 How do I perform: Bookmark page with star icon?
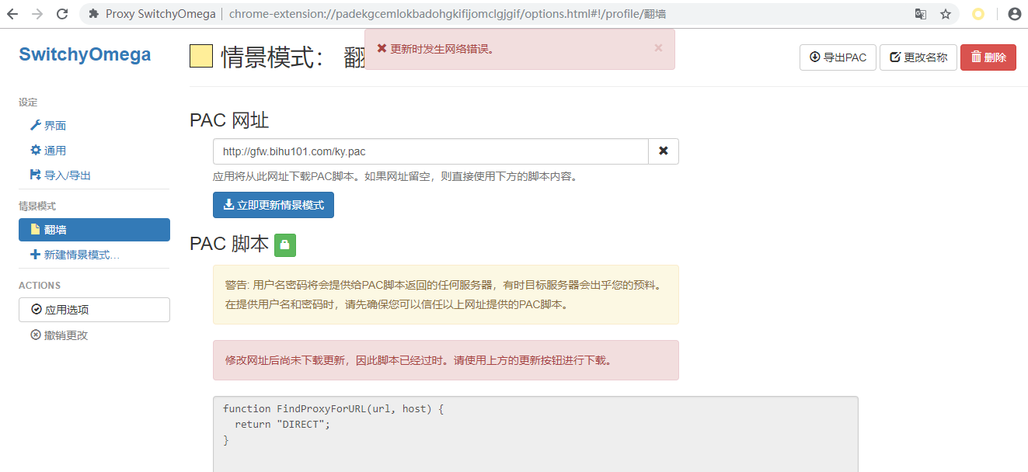click(946, 14)
